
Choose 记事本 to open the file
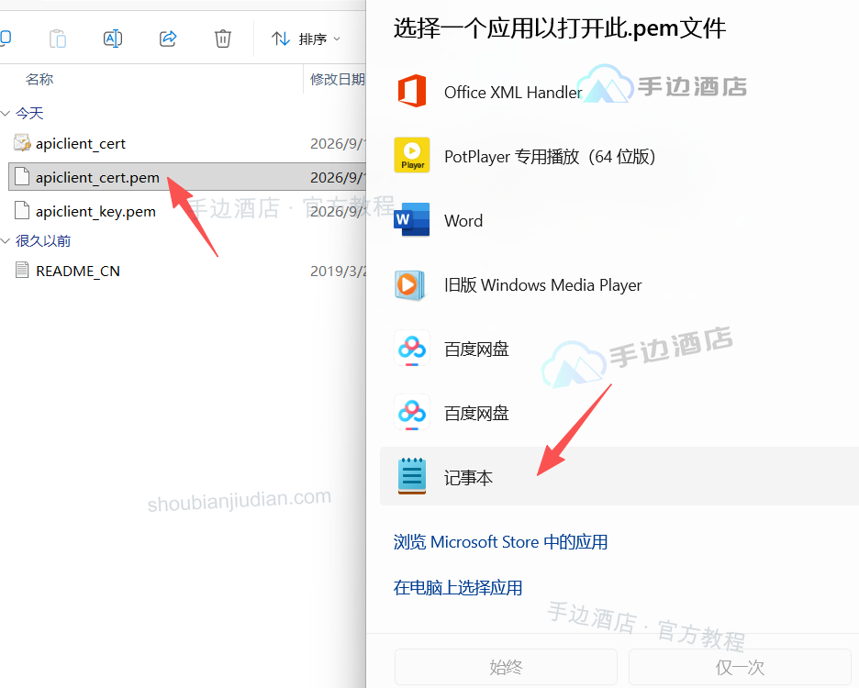point(619,477)
